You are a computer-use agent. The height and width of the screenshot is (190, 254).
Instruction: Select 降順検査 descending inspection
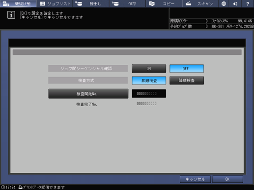tap(187, 81)
